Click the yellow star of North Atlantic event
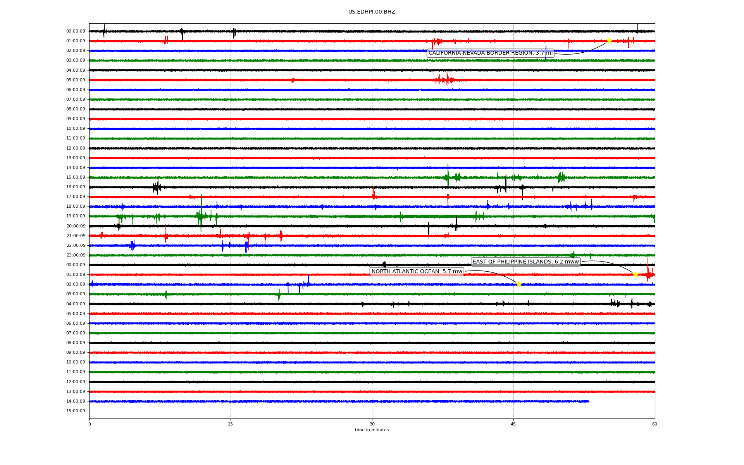744x465 pixels. [519, 284]
